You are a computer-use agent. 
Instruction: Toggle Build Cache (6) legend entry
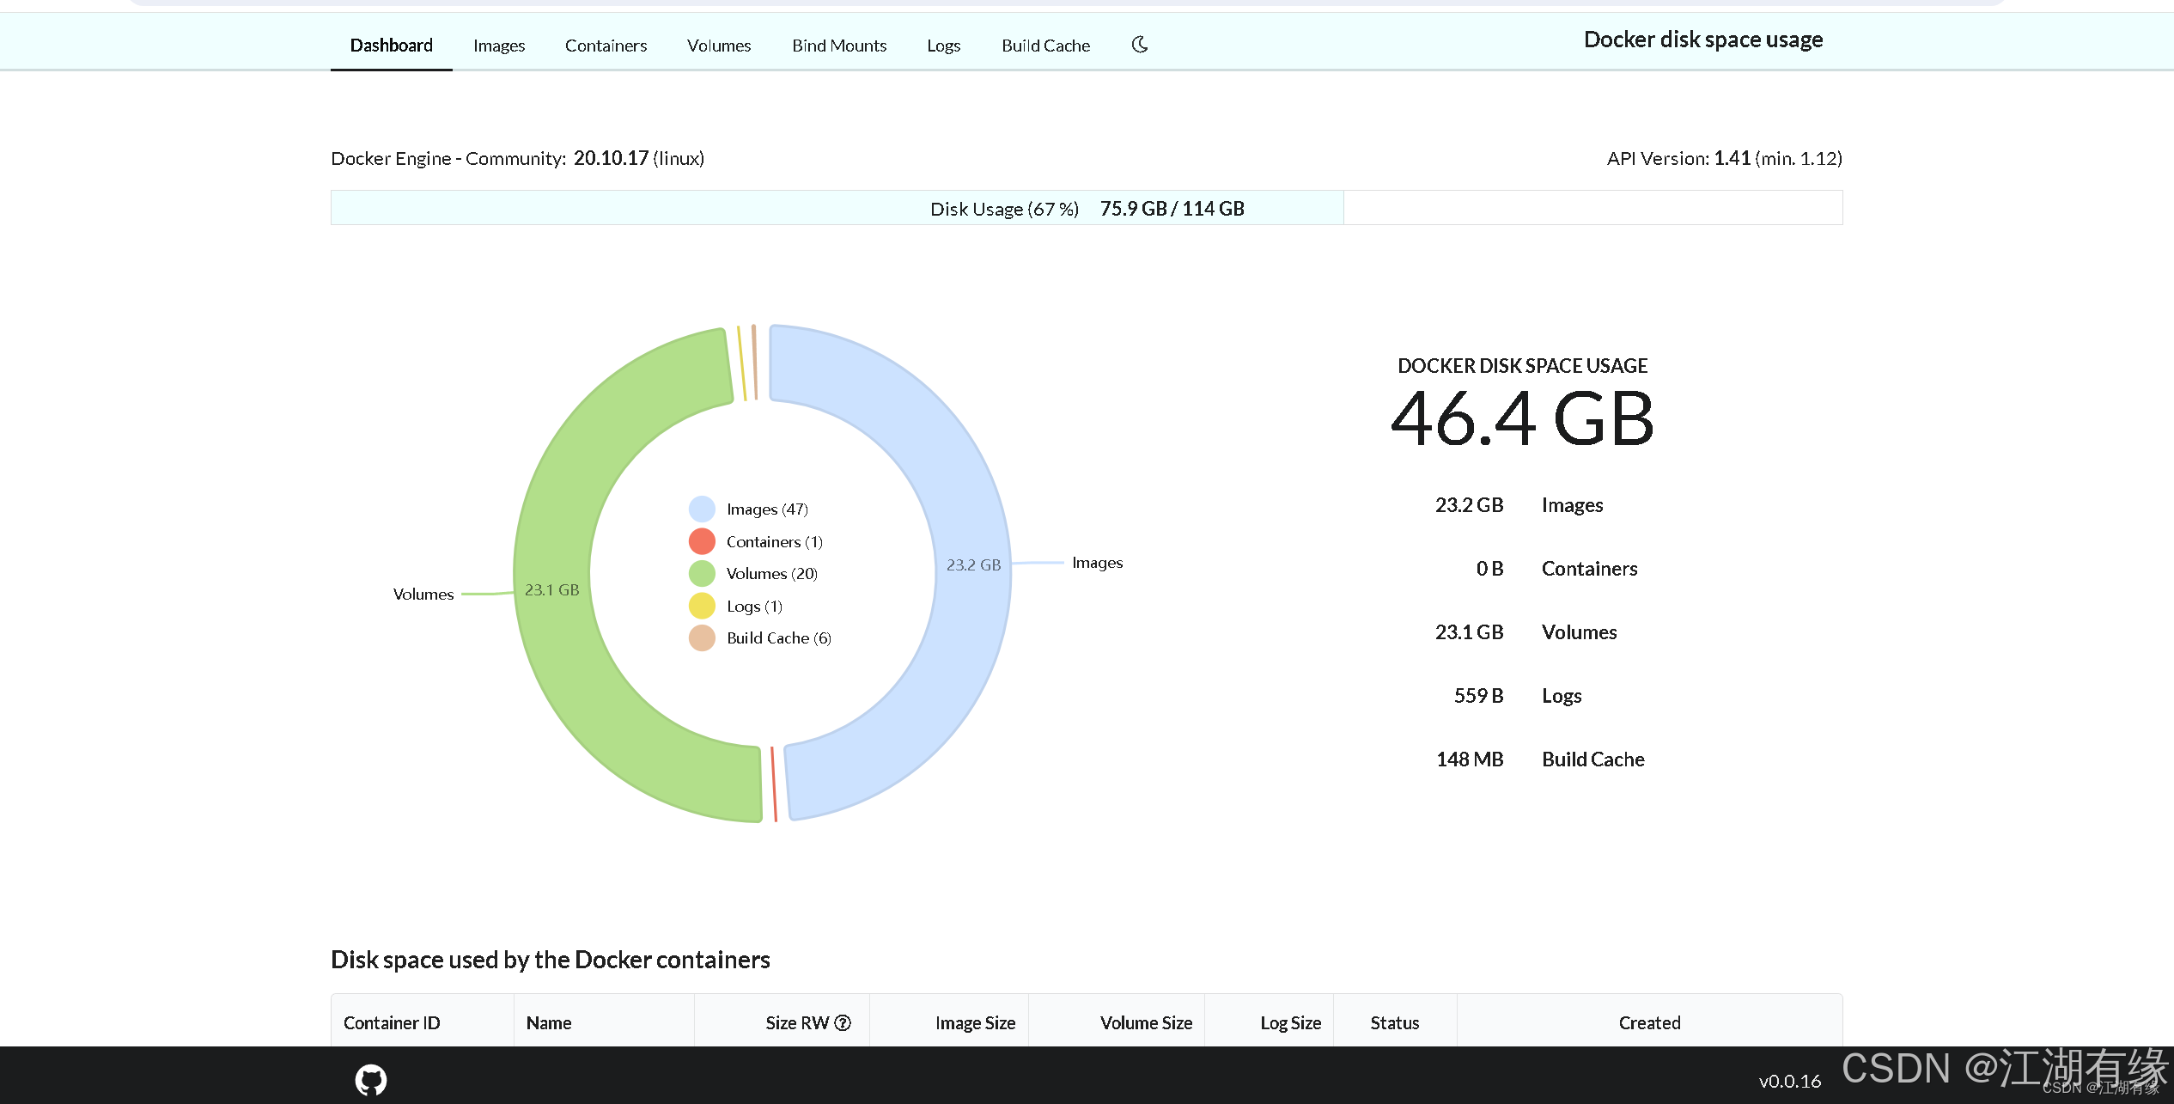pos(760,637)
